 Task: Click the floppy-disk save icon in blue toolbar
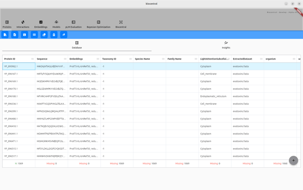click(x=25, y=35)
